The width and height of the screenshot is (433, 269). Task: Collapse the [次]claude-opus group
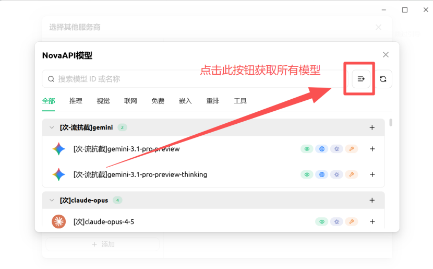pos(52,200)
